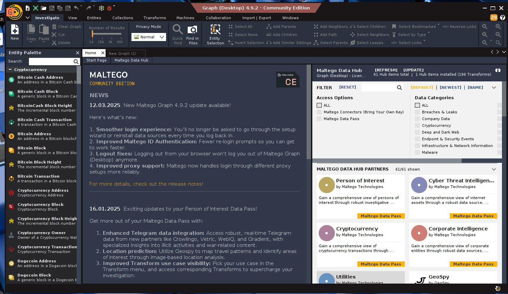508x294 pixels.
Task: Click the Select Bookmarked bookmark icon
Action: [x=394, y=27]
